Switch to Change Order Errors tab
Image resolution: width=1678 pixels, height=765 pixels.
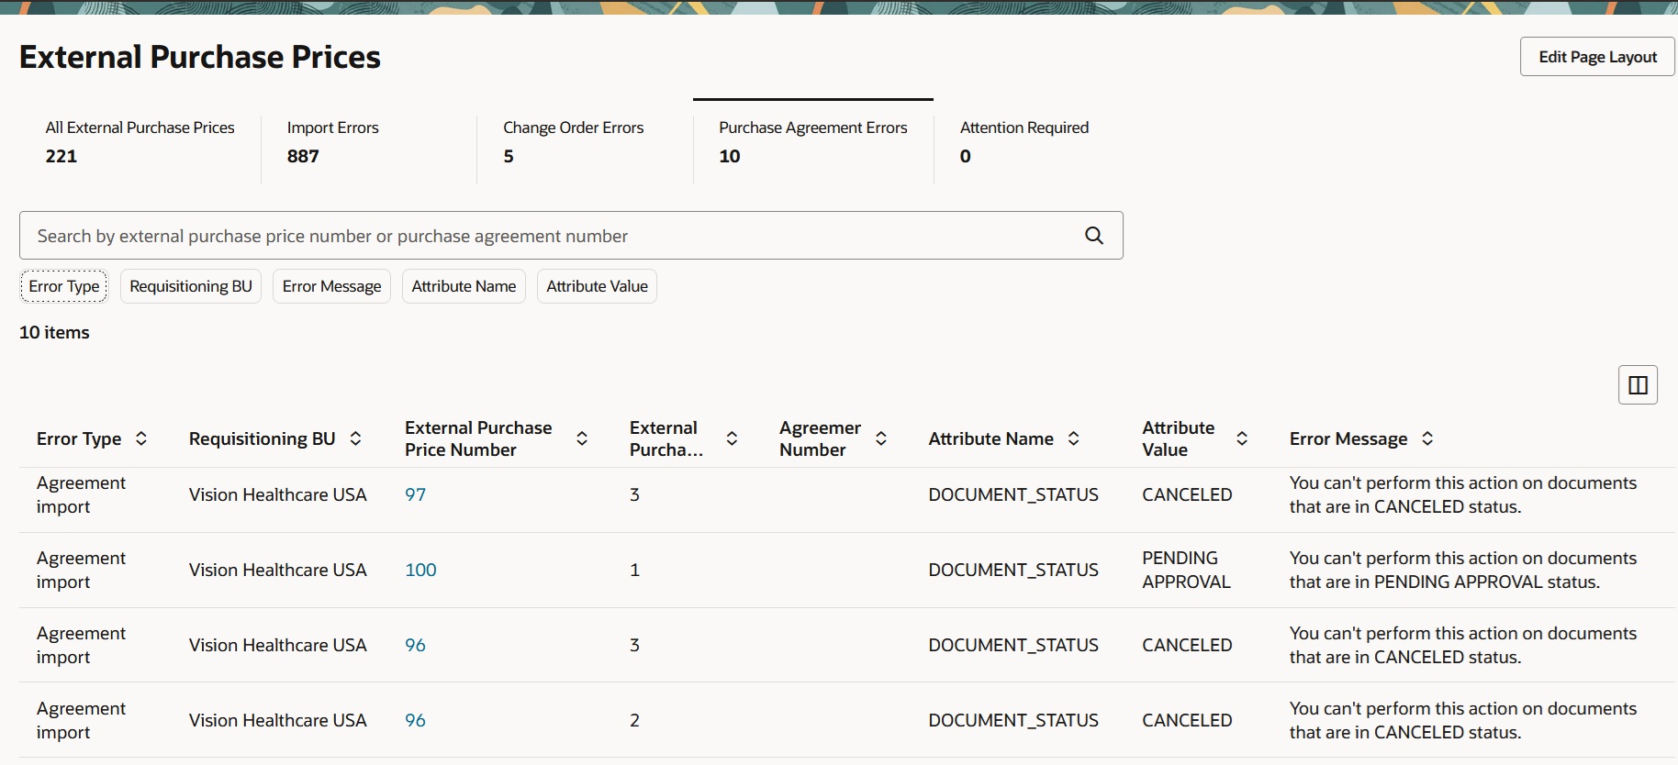pyautogui.click(x=573, y=141)
